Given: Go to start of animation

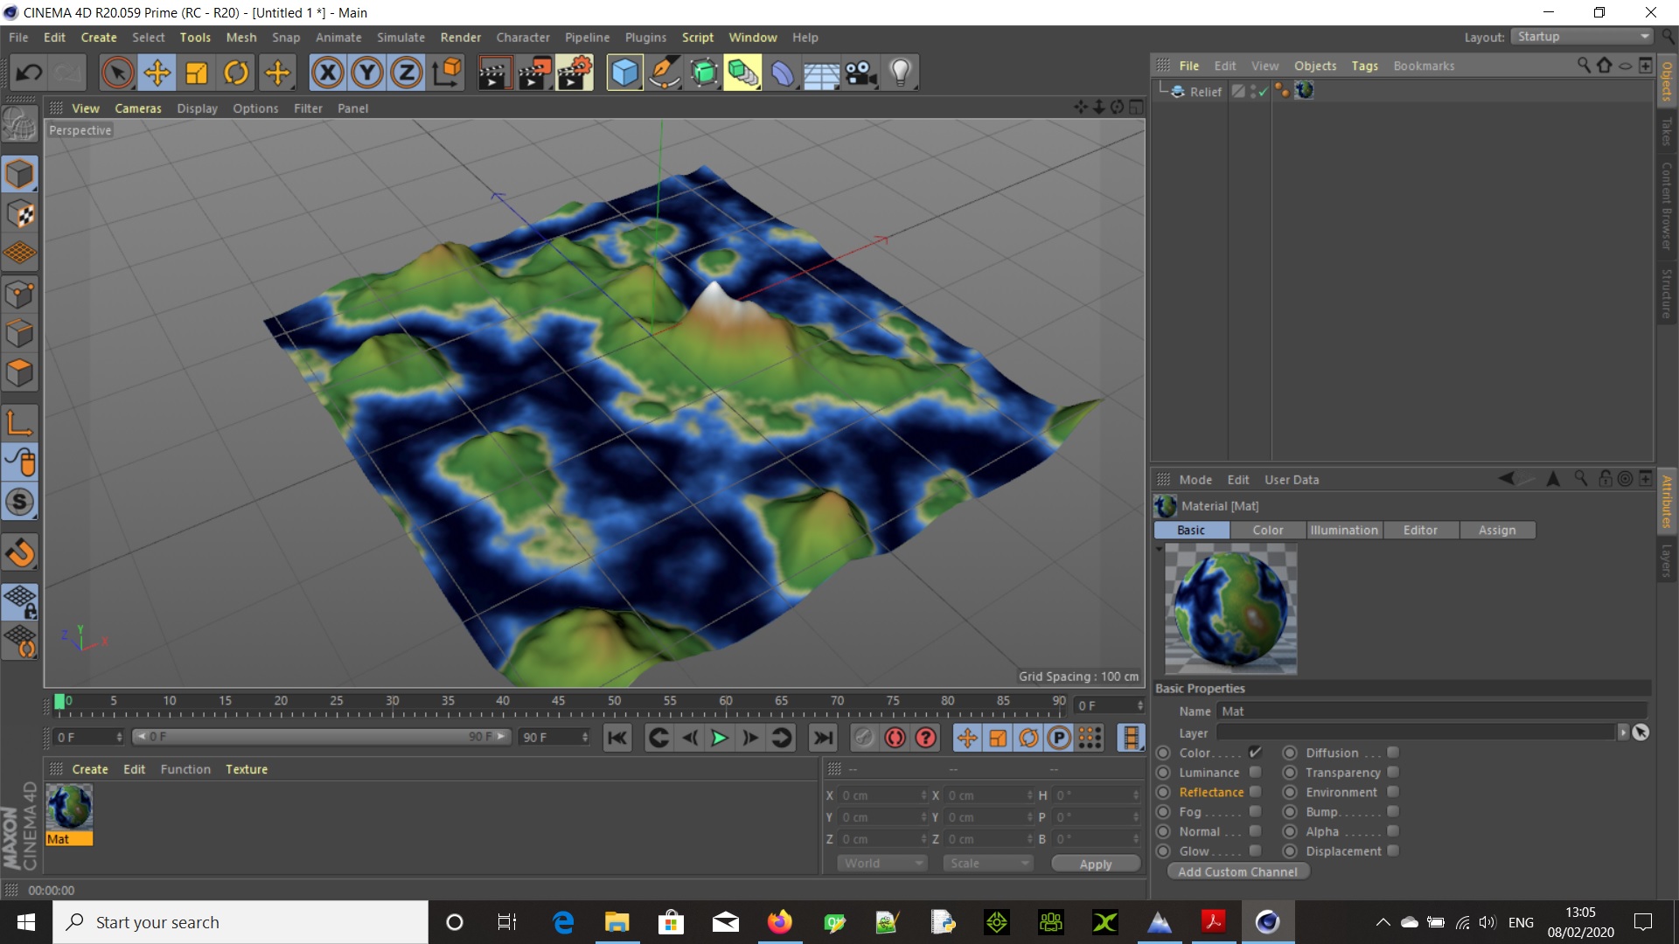Looking at the screenshot, I should point(617,738).
